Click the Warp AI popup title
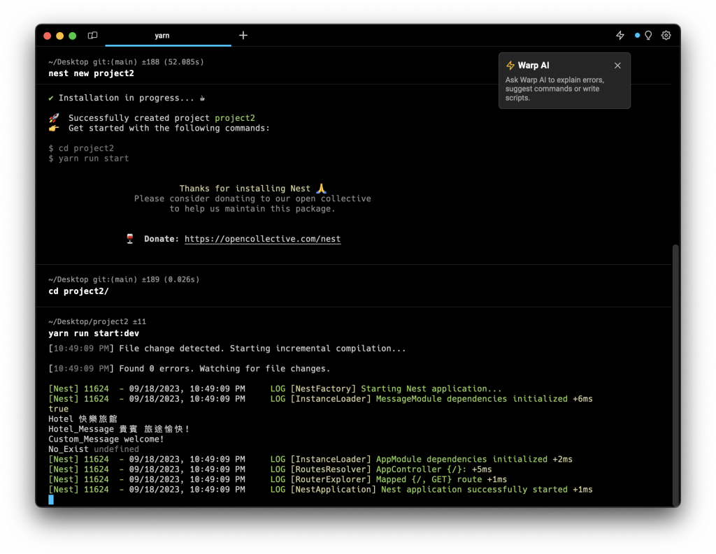Viewport: 716px width, 554px height. coord(534,65)
